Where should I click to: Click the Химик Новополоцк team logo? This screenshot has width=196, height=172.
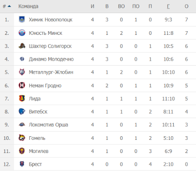22,19
